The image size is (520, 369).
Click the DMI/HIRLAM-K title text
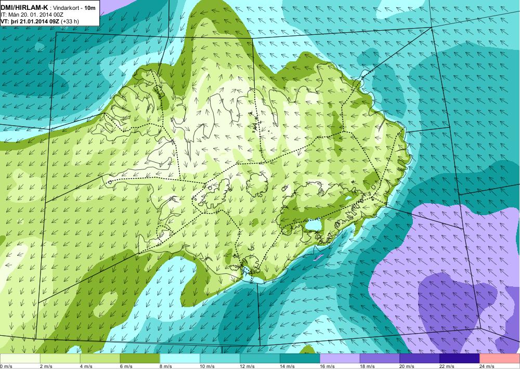pos(24,8)
